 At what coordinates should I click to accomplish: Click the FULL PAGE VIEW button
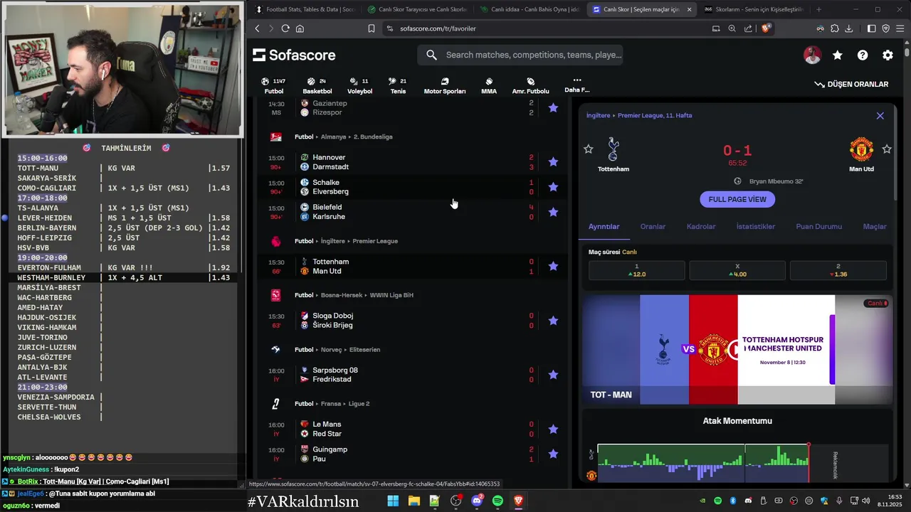737,199
